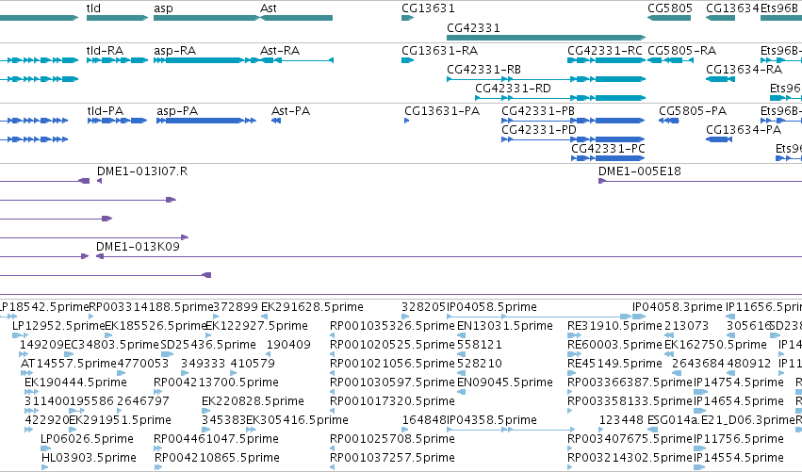
Task: Select the 190409 EST label
Action: point(288,345)
